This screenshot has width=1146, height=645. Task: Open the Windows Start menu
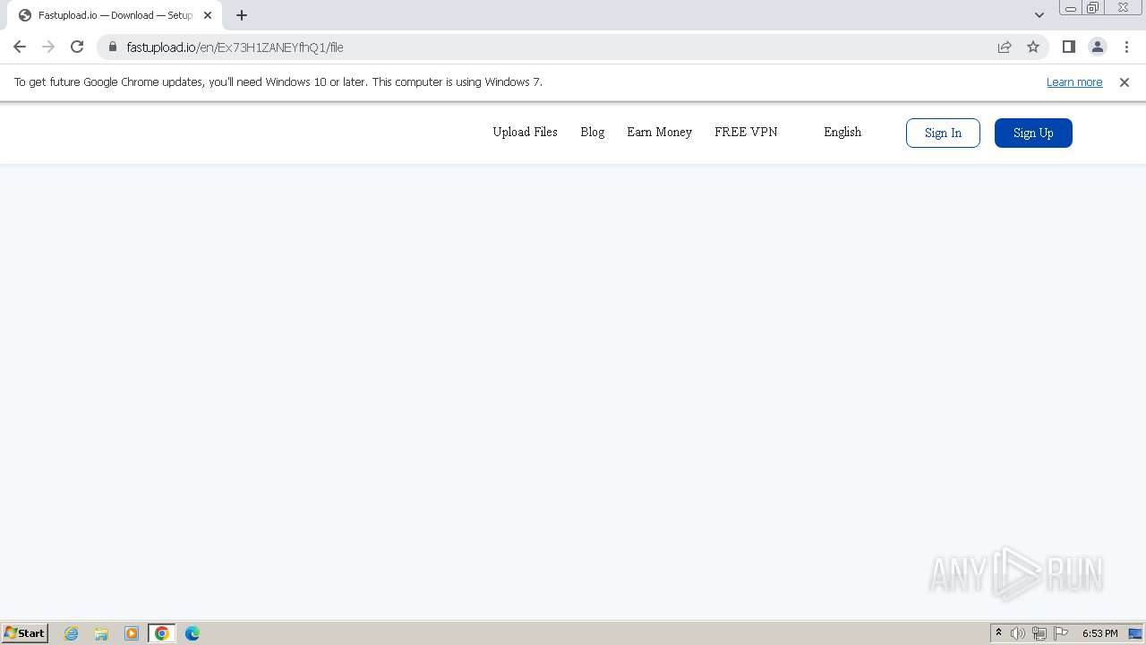click(25, 632)
